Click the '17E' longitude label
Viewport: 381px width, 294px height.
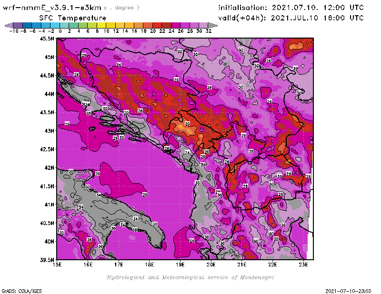point(119,265)
